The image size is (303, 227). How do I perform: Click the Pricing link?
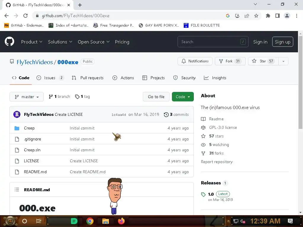point(122,42)
